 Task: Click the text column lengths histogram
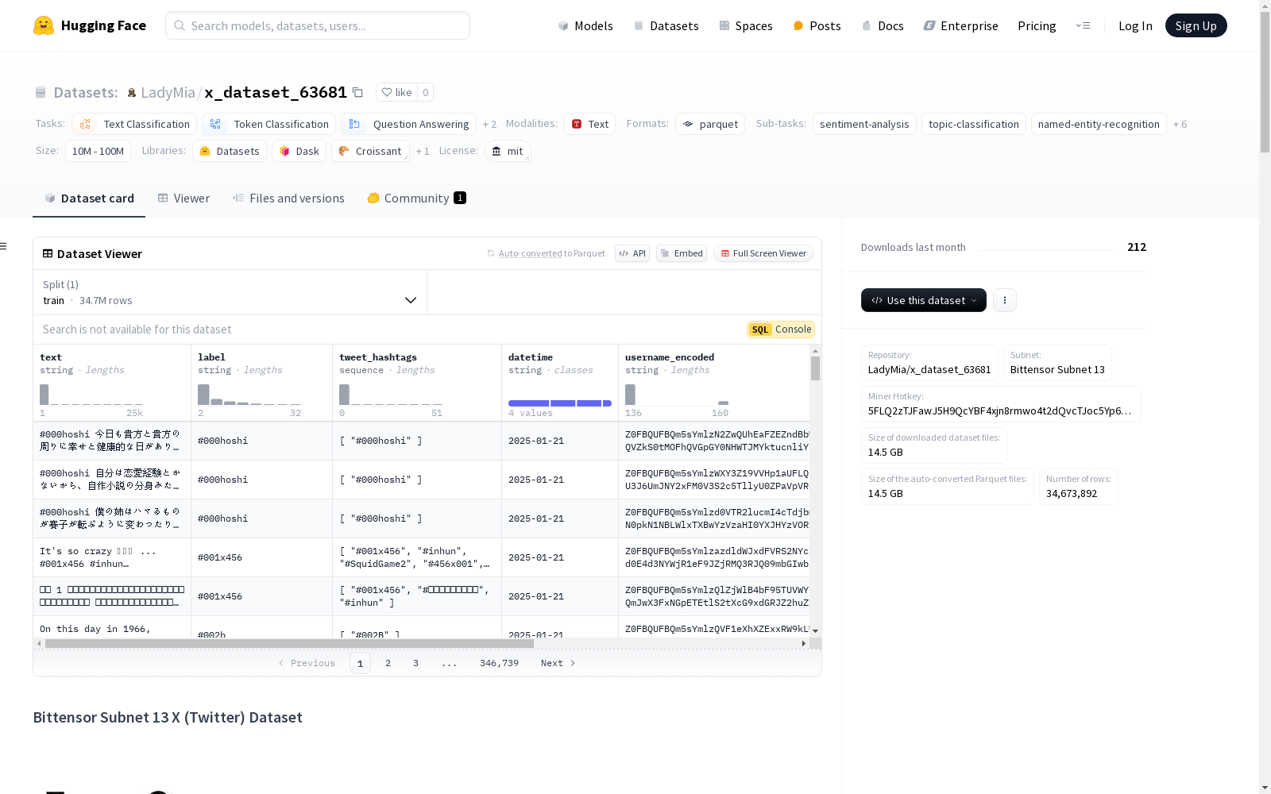pos(91,395)
